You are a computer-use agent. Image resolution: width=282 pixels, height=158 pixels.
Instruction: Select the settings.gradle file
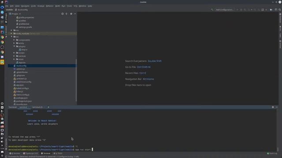click(x=24, y=27)
